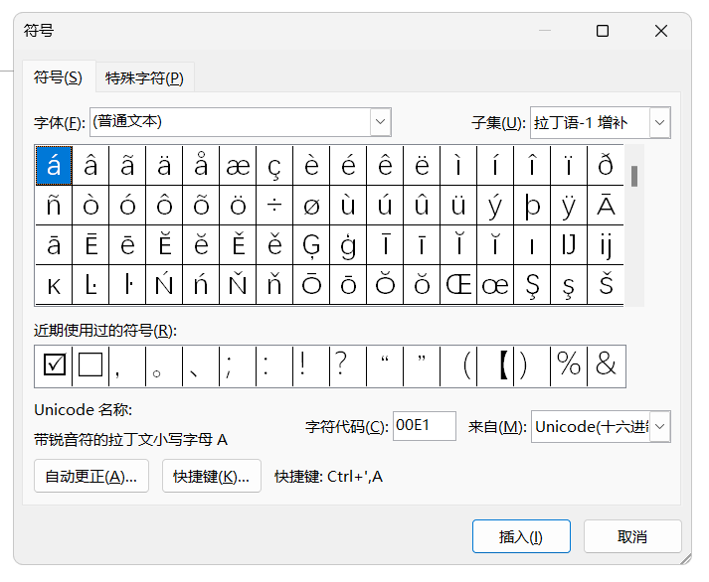Select the ( left parenthesis recent symbol

point(458,366)
